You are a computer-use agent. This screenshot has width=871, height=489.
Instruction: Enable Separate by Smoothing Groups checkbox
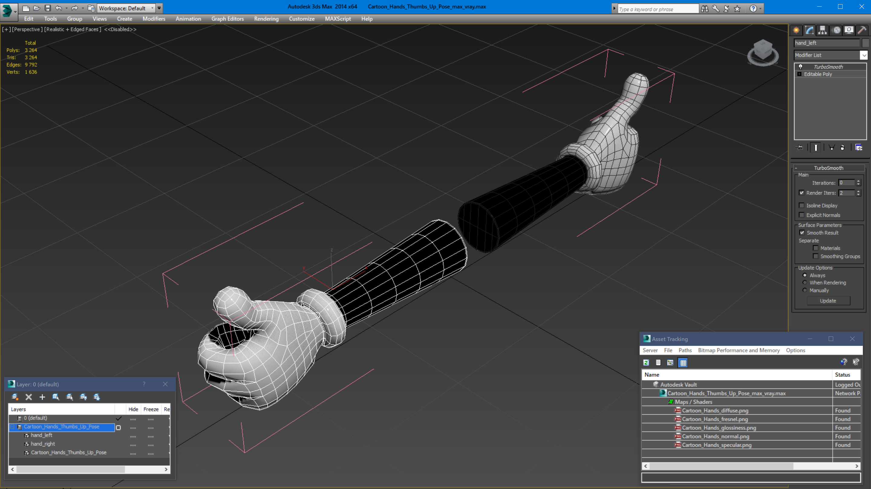pyautogui.click(x=816, y=256)
